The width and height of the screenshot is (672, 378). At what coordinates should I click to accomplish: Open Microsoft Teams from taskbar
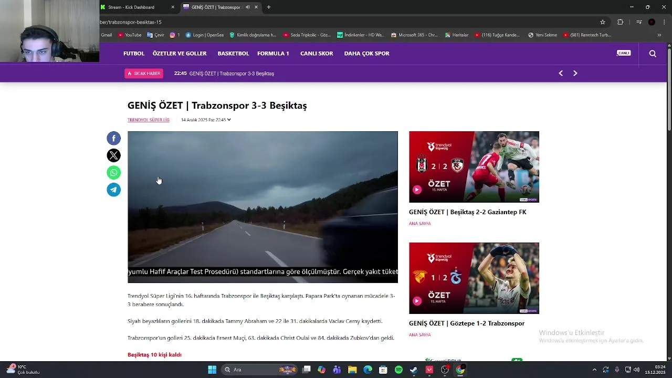pos(337,370)
